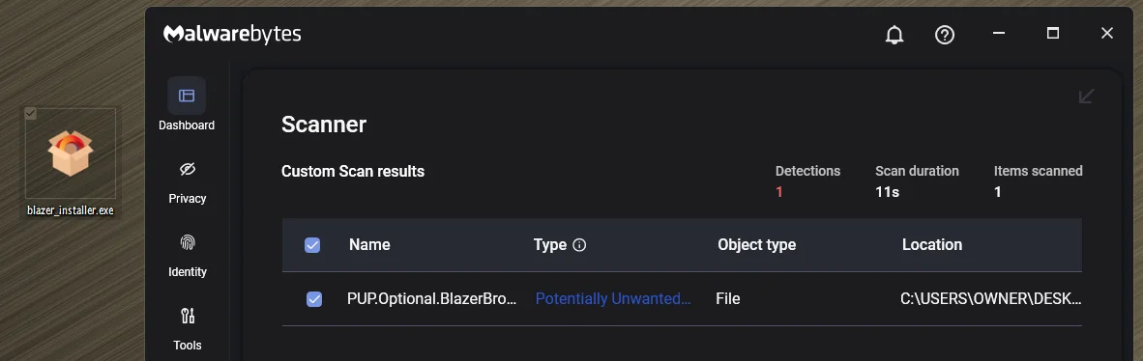Toggle the select-all checkbox in header
The image size is (1143, 361).
[312, 245]
